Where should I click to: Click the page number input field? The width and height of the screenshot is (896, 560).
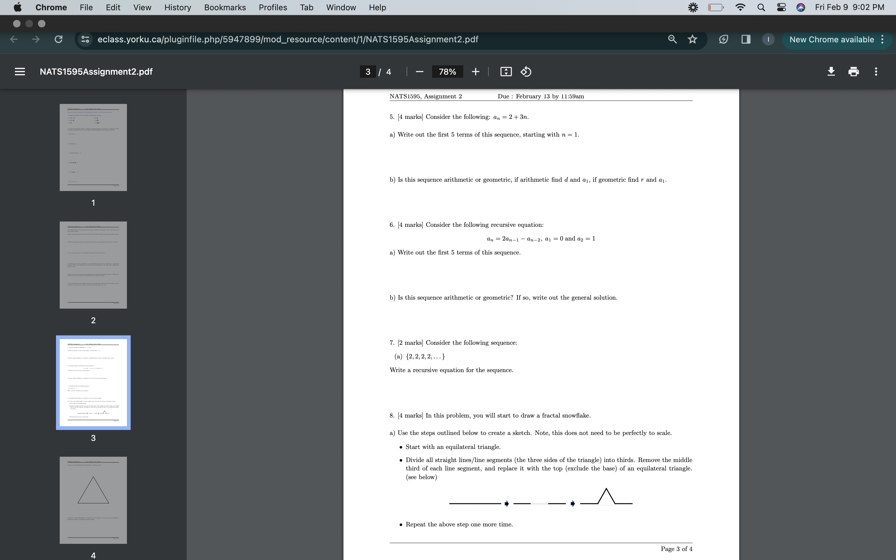pyautogui.click(x=368, y=72)
